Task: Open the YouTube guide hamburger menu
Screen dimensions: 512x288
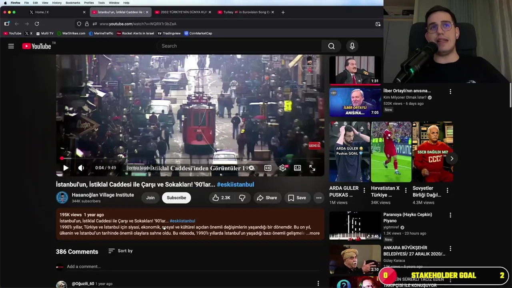Action: 11,46
